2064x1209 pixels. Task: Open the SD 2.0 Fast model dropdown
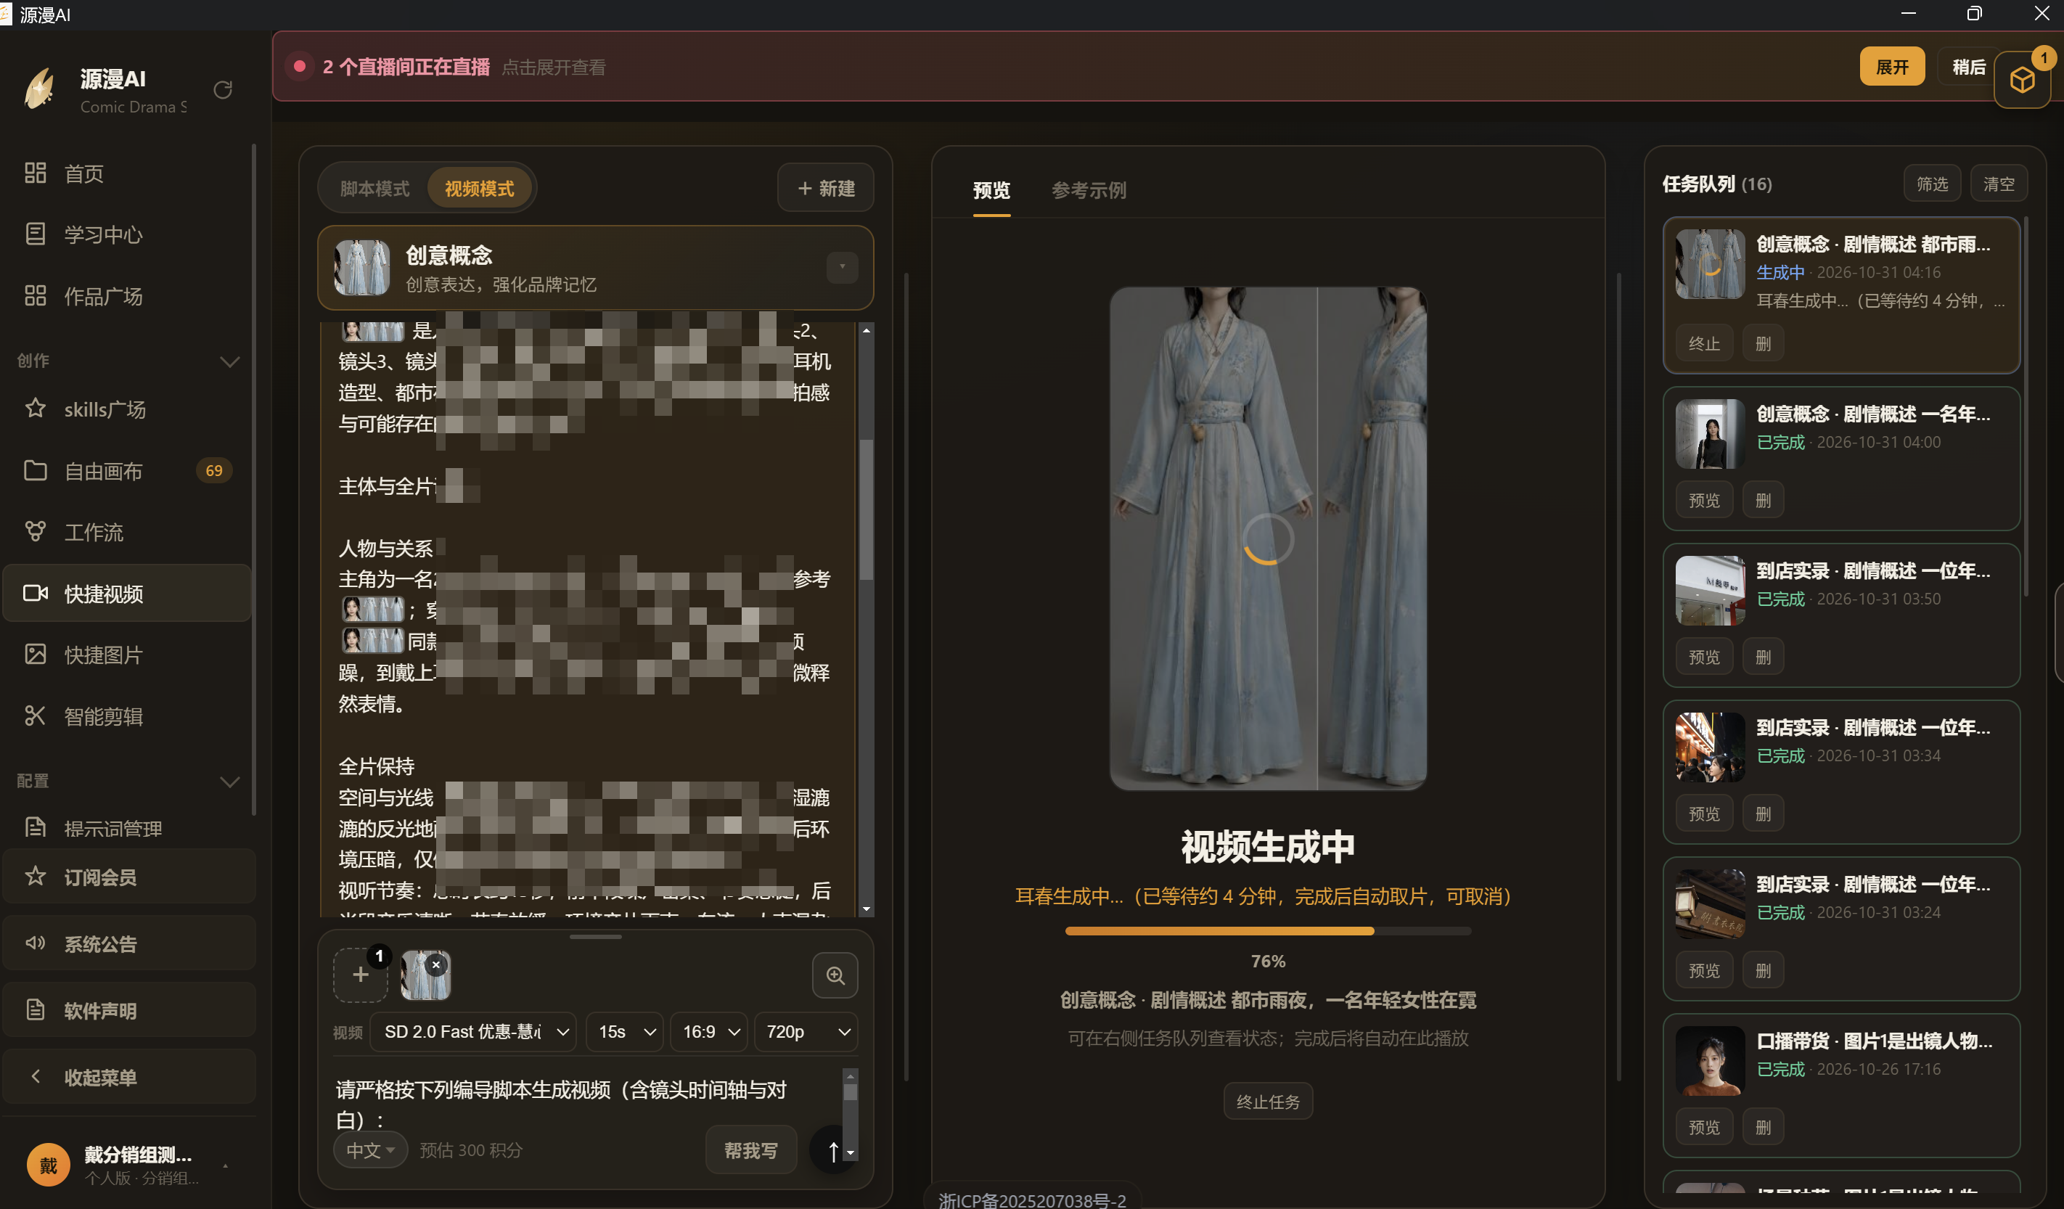(x=472, y=1032)
